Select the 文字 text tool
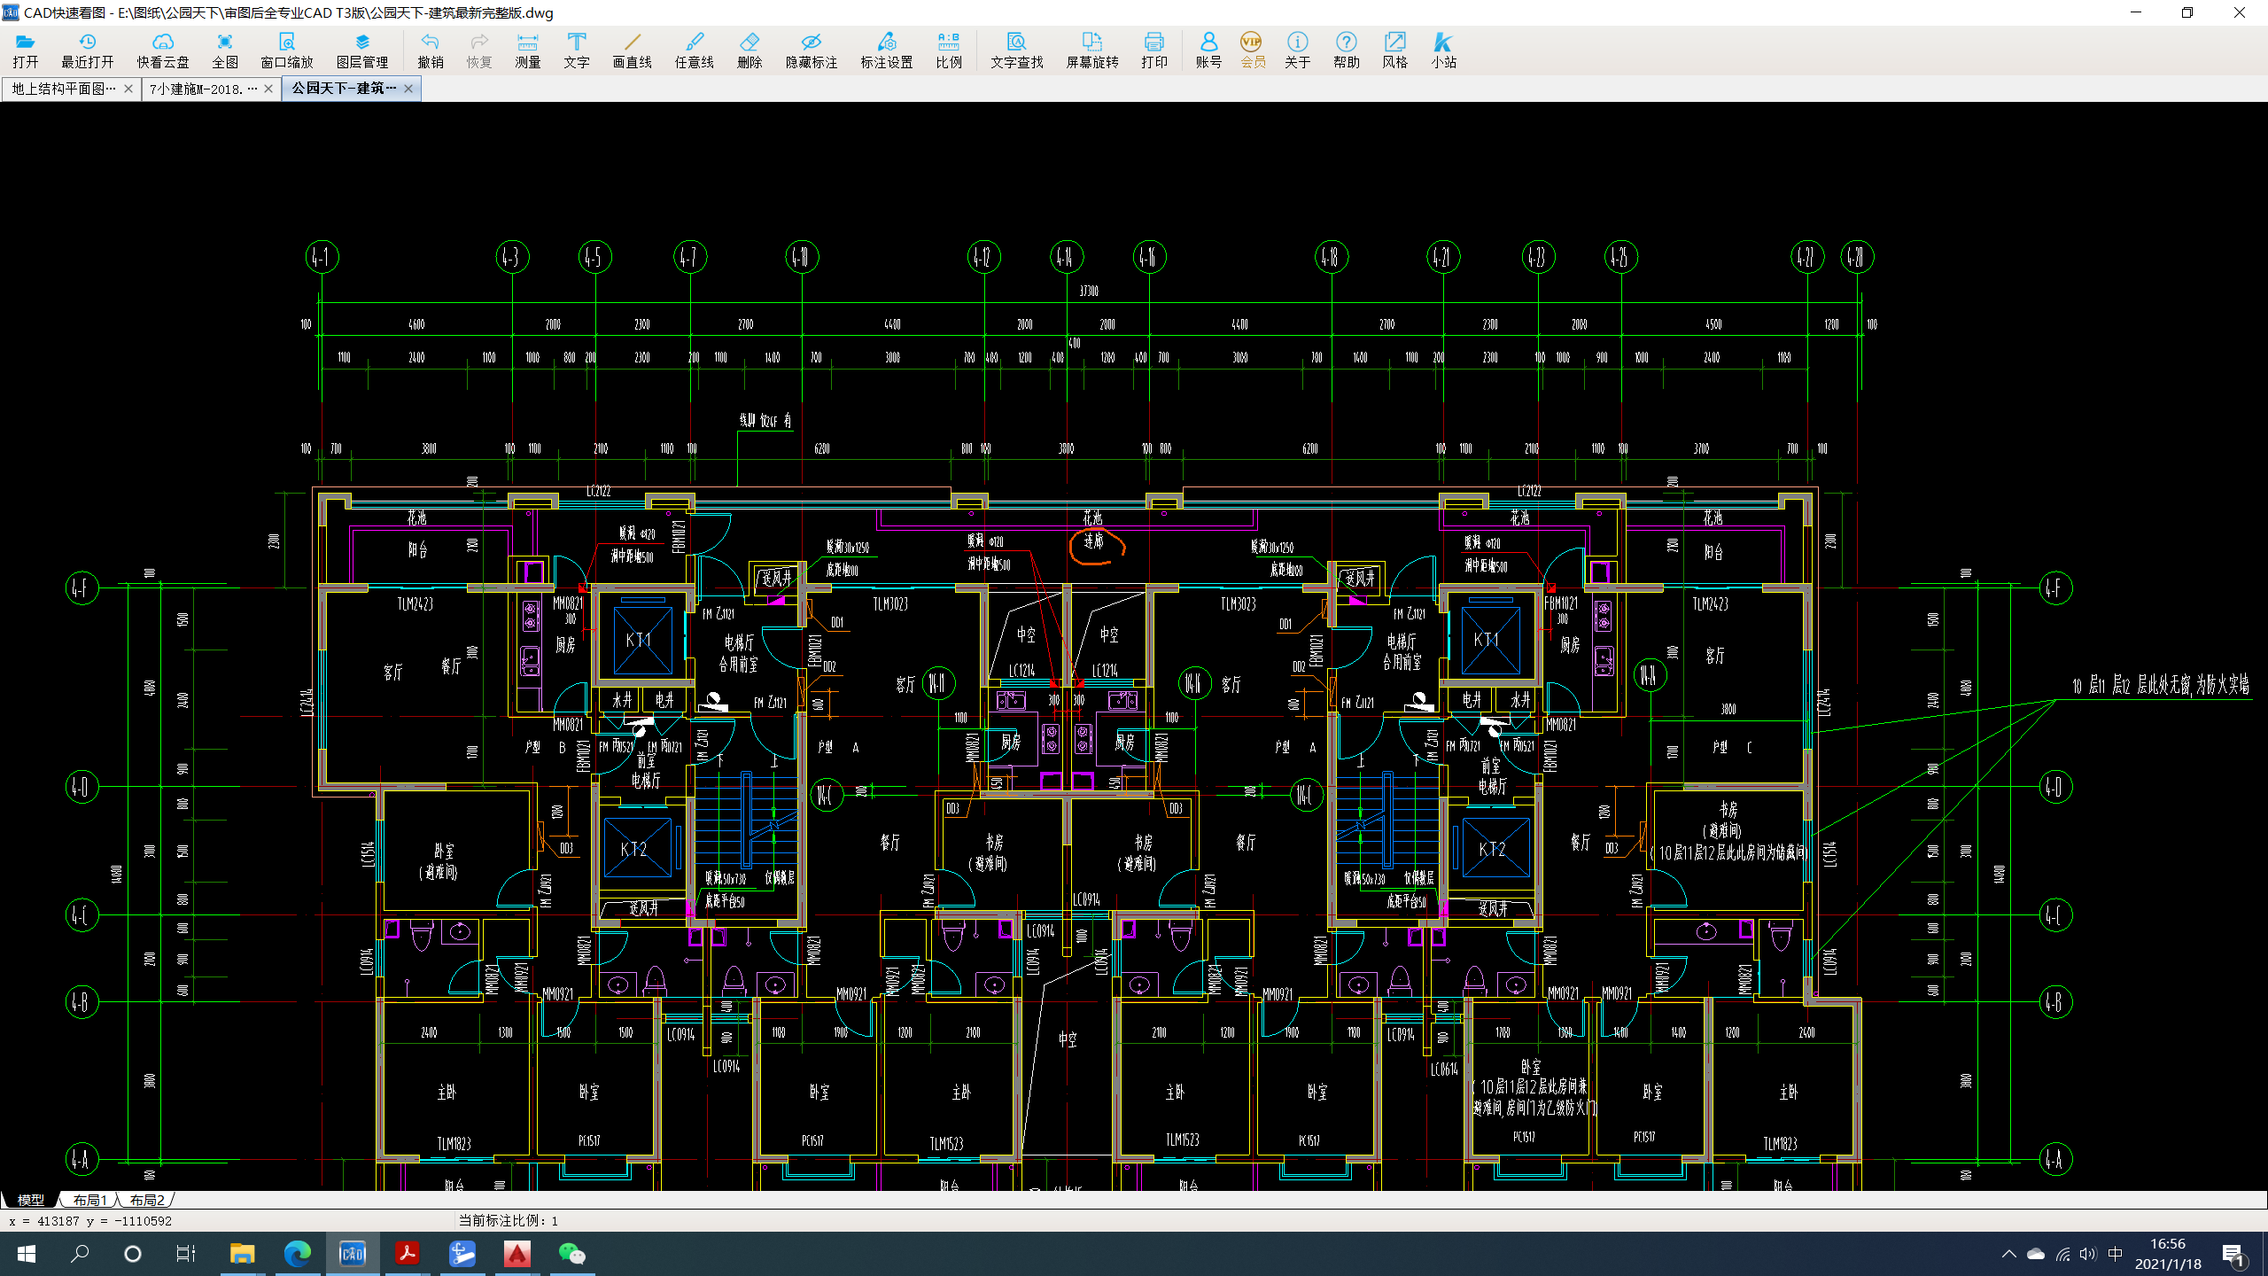This screenshot has height=1276, width=2268. point(577,51)
